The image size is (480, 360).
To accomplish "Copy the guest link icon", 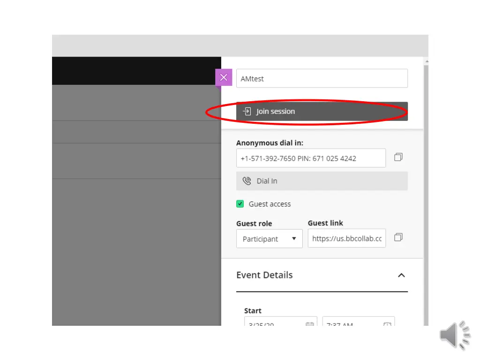I will coord(398,237).
